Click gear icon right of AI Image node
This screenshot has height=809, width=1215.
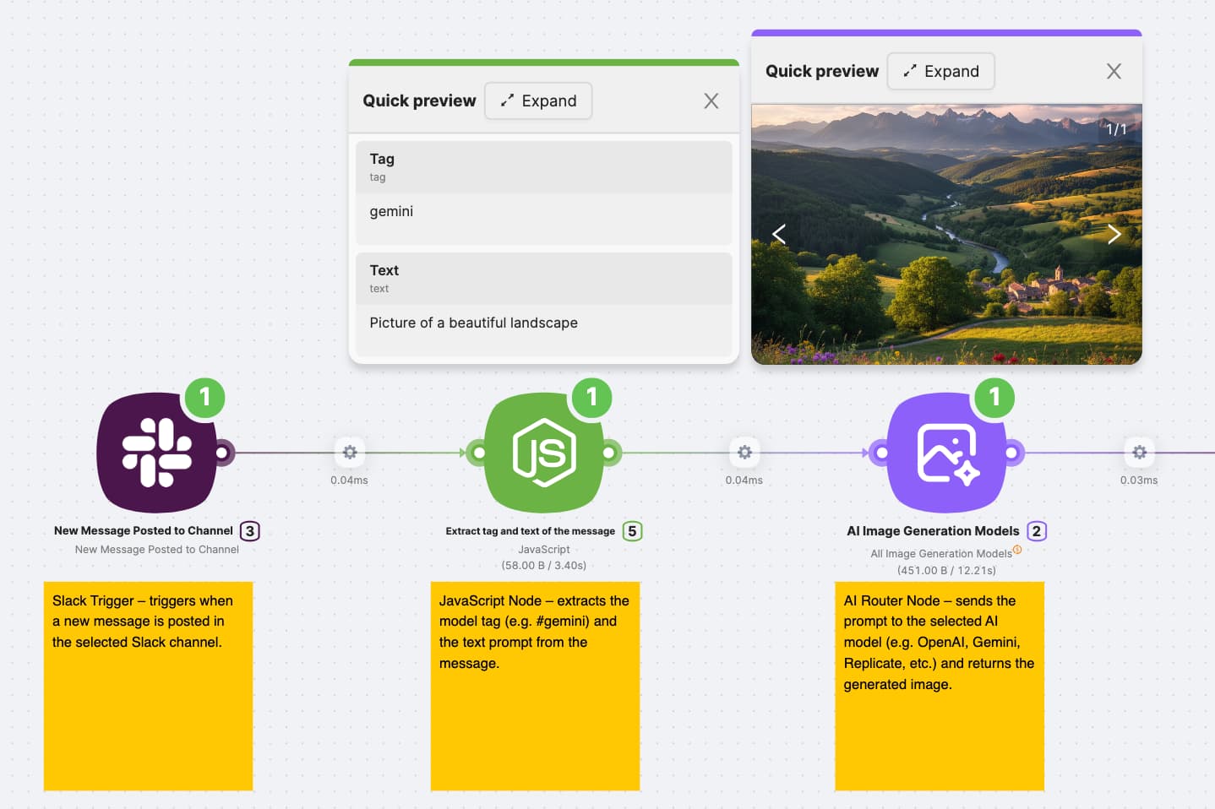1139,453
